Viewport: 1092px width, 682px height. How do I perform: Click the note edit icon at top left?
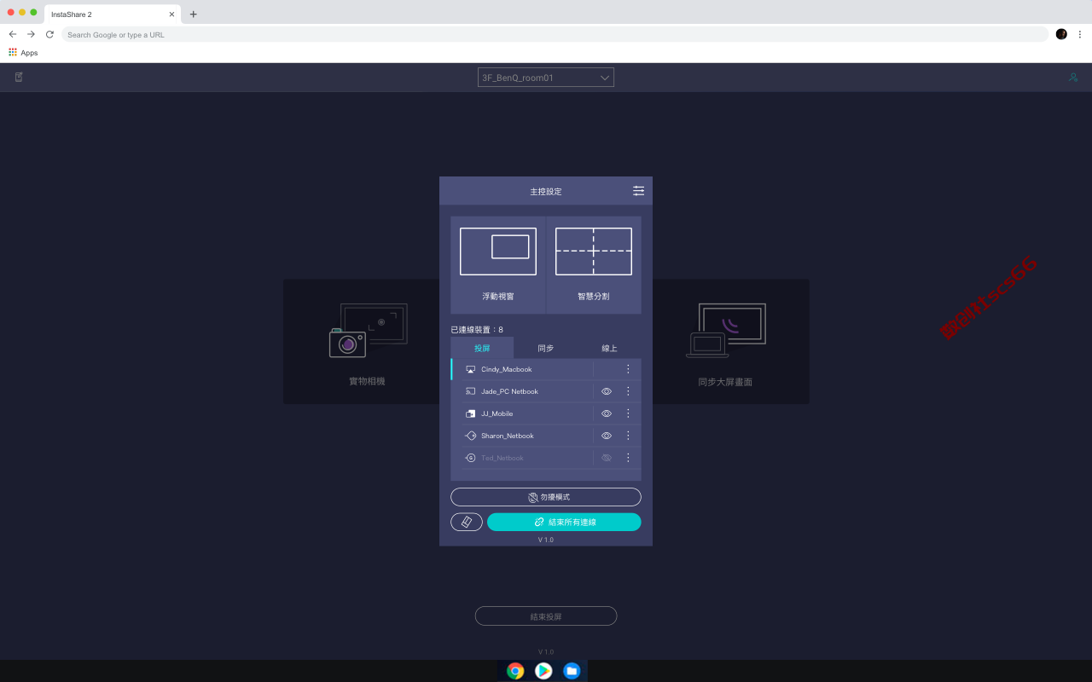19,77
